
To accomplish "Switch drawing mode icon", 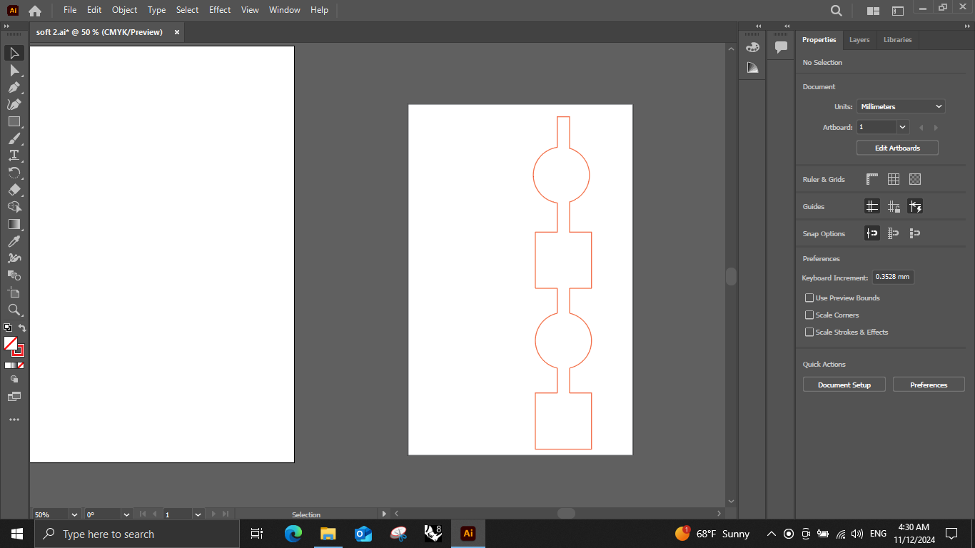I will (x=14, y=380).
